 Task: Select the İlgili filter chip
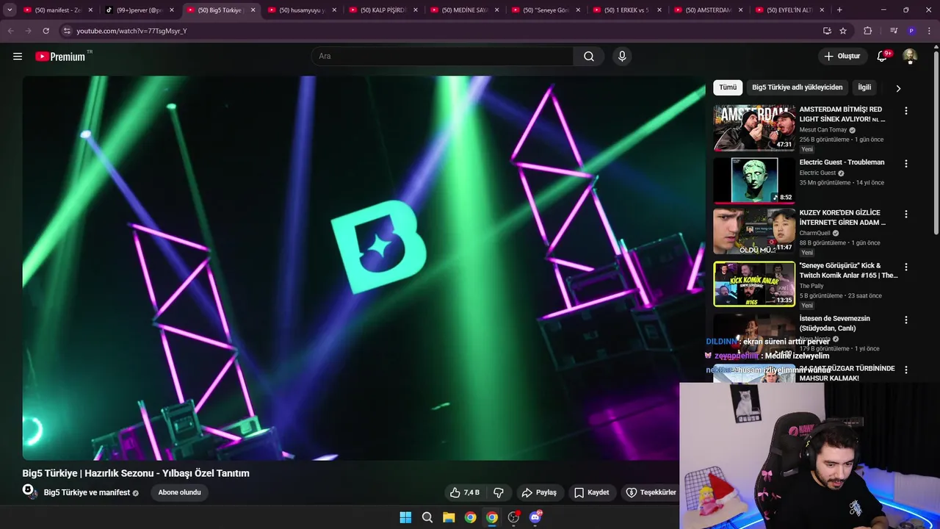point(864,87)
